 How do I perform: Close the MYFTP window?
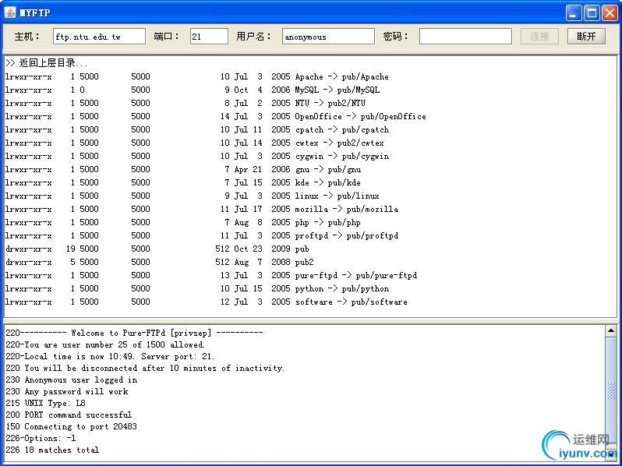click(x=610, y=12)
